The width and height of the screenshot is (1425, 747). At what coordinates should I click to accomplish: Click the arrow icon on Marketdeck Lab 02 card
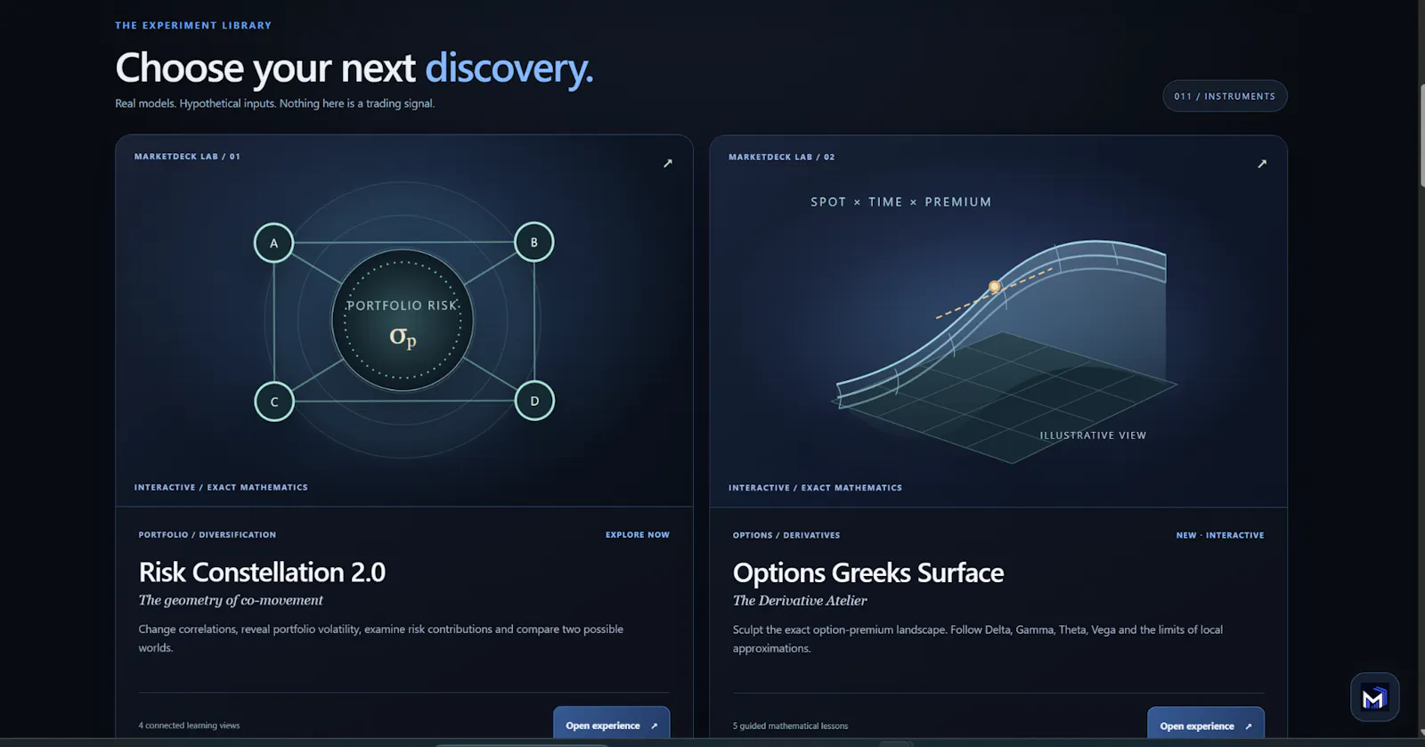pyautogui.click(x=1262, y=164)
